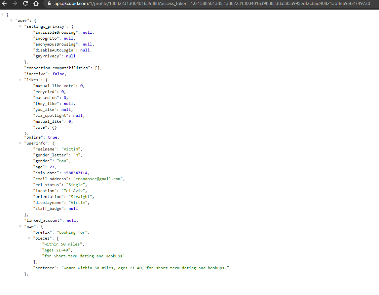Screen dimensions: 379x295
Task: Collapse the "settings_privacy" node
Action: click(x=20, y=26)
